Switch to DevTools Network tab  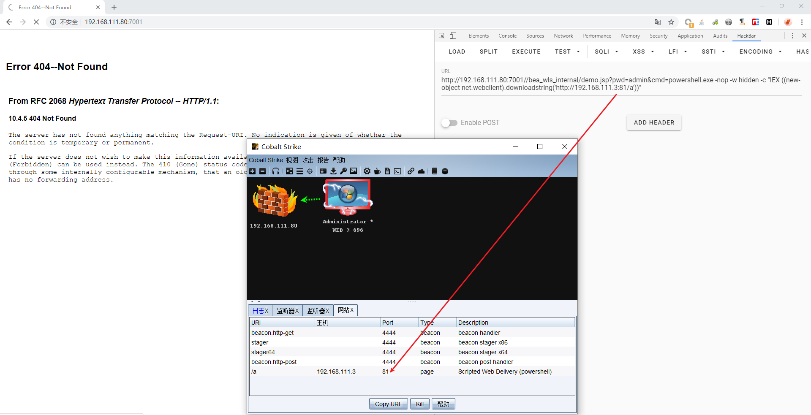coord(563,36)
